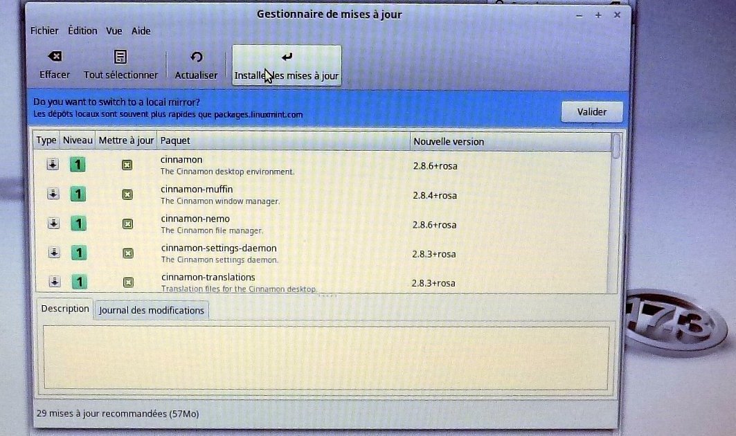The width and height of the screenshot is (736, 436).
Task: Click the level 1 badge for cinnamon-nemo
Action: coord(78,224)
